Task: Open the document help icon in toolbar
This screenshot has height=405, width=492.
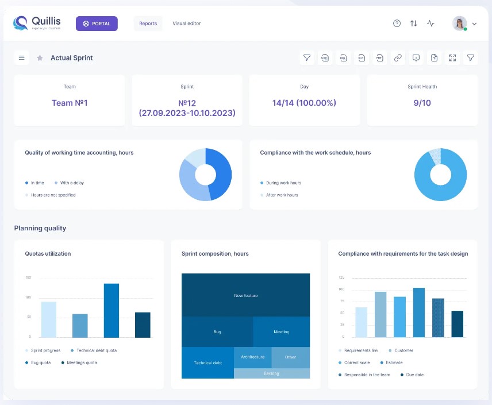Action: click(435, 58)
